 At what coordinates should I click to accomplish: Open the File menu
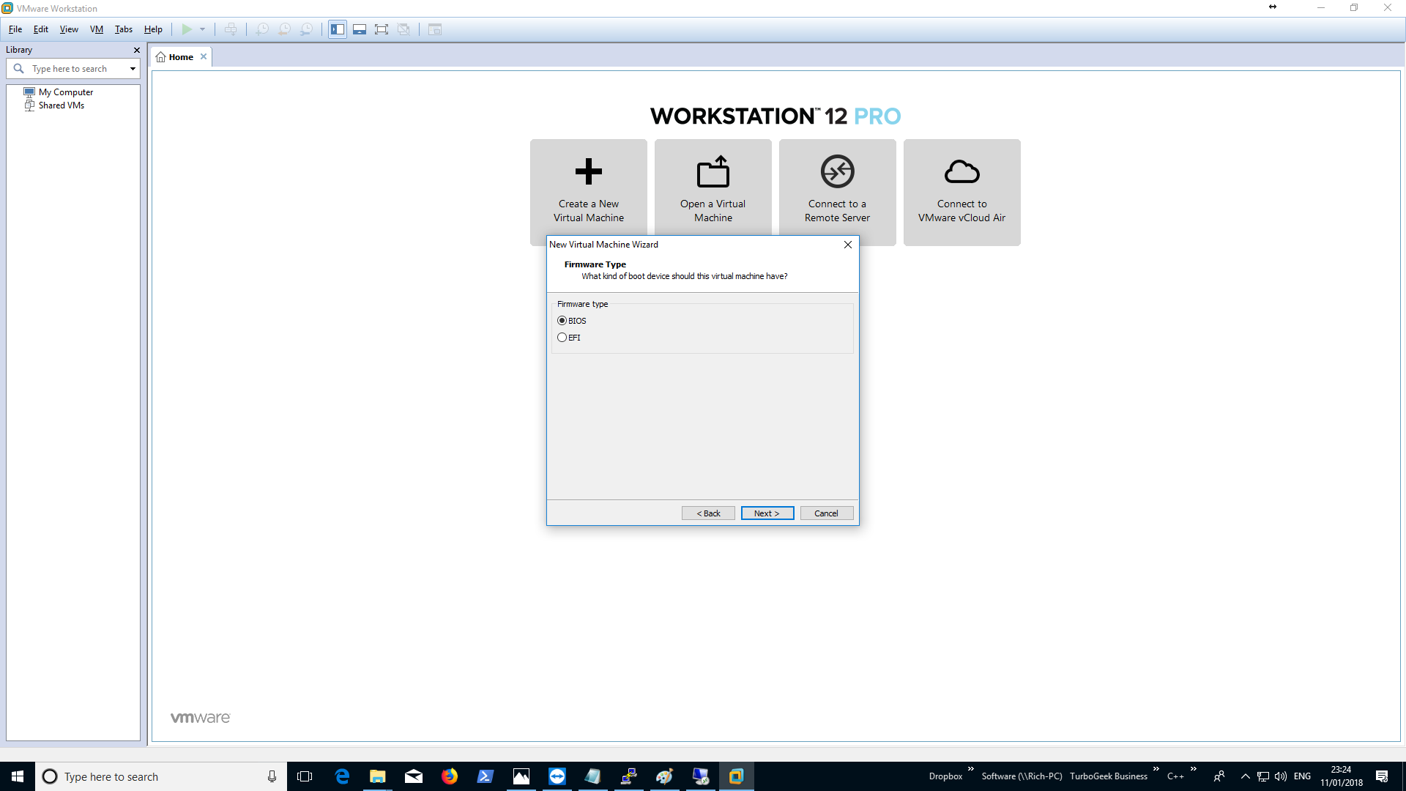(x=15, y=29)
